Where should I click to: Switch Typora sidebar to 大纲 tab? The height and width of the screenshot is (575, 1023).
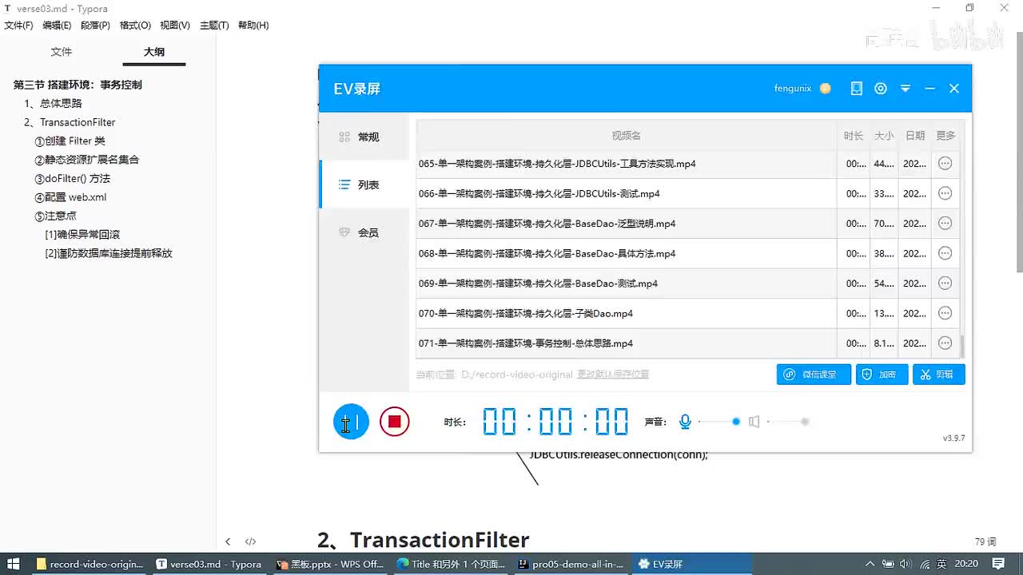pos(154,52)
